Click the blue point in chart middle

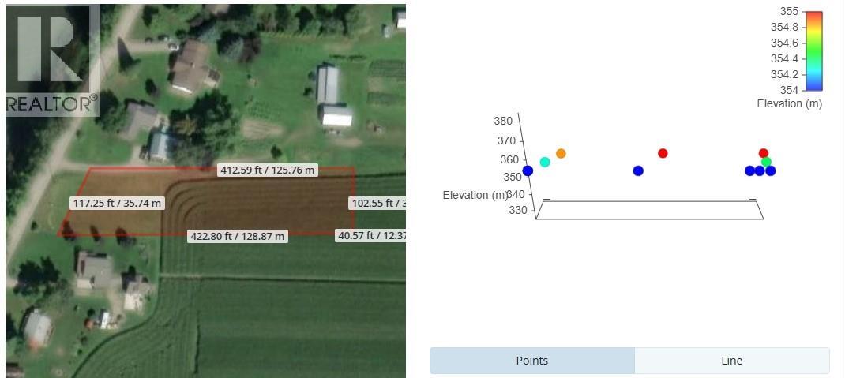638,170
